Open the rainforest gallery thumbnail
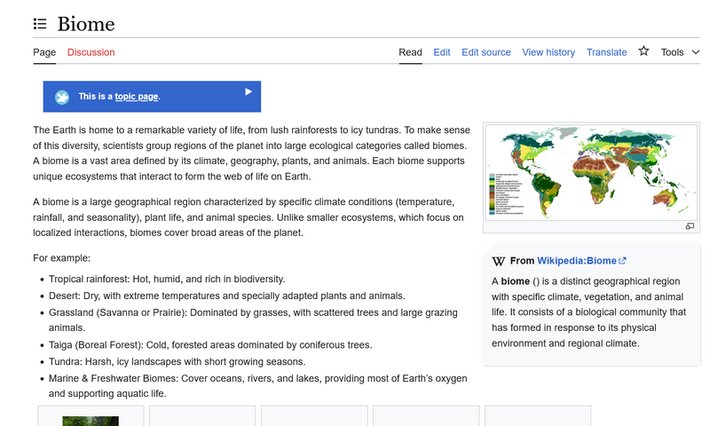The width and height of the screenshot is (725, 426). tap(91, 421)
